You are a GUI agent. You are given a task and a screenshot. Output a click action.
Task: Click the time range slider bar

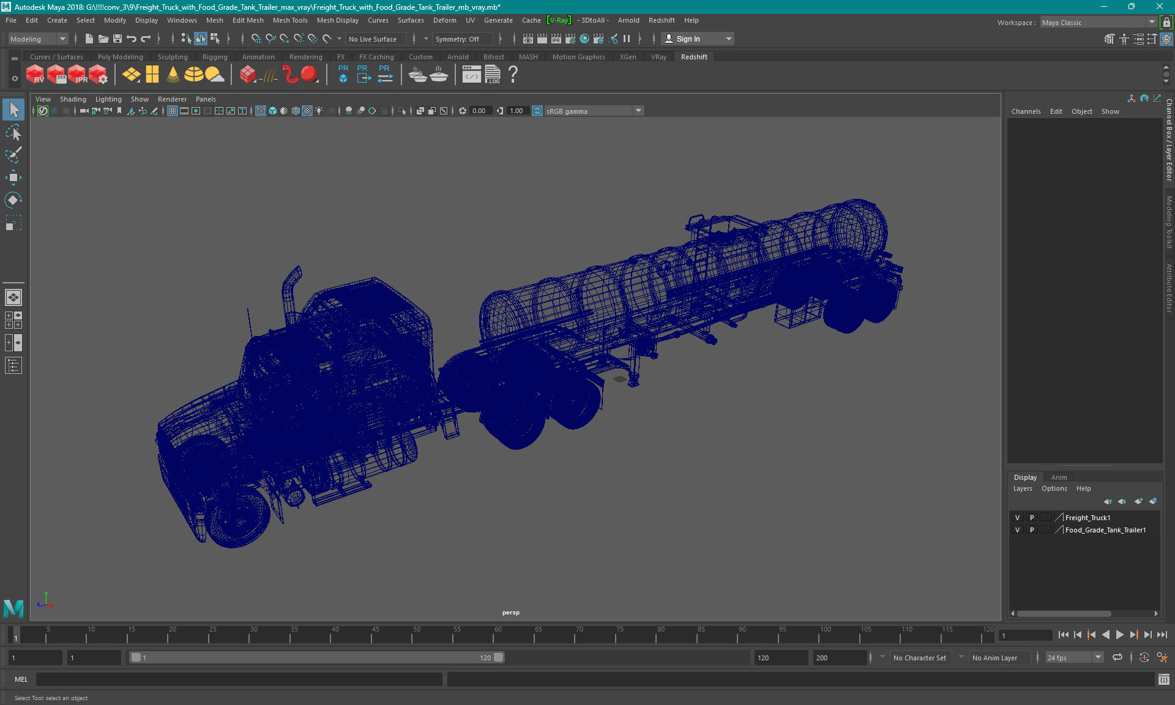[x=317, y=657]
